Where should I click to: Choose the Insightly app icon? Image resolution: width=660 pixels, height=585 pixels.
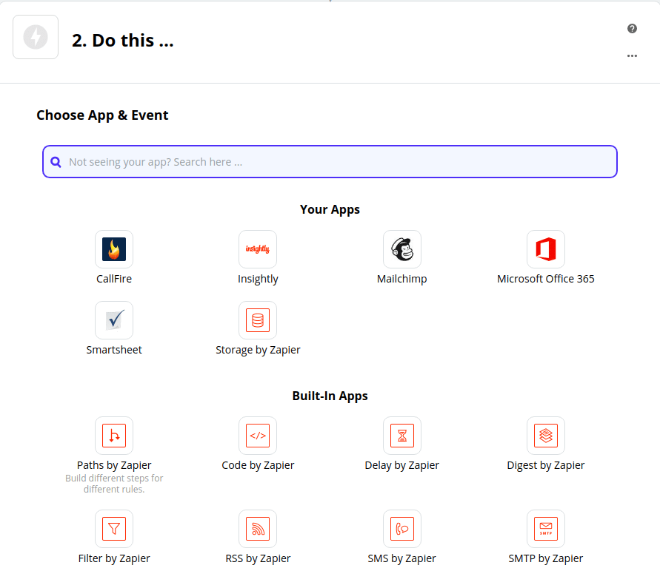(x=258, y=249)
